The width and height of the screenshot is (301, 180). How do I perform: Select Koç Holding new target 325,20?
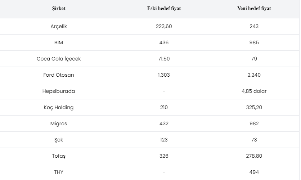click(x=254, y=107)
